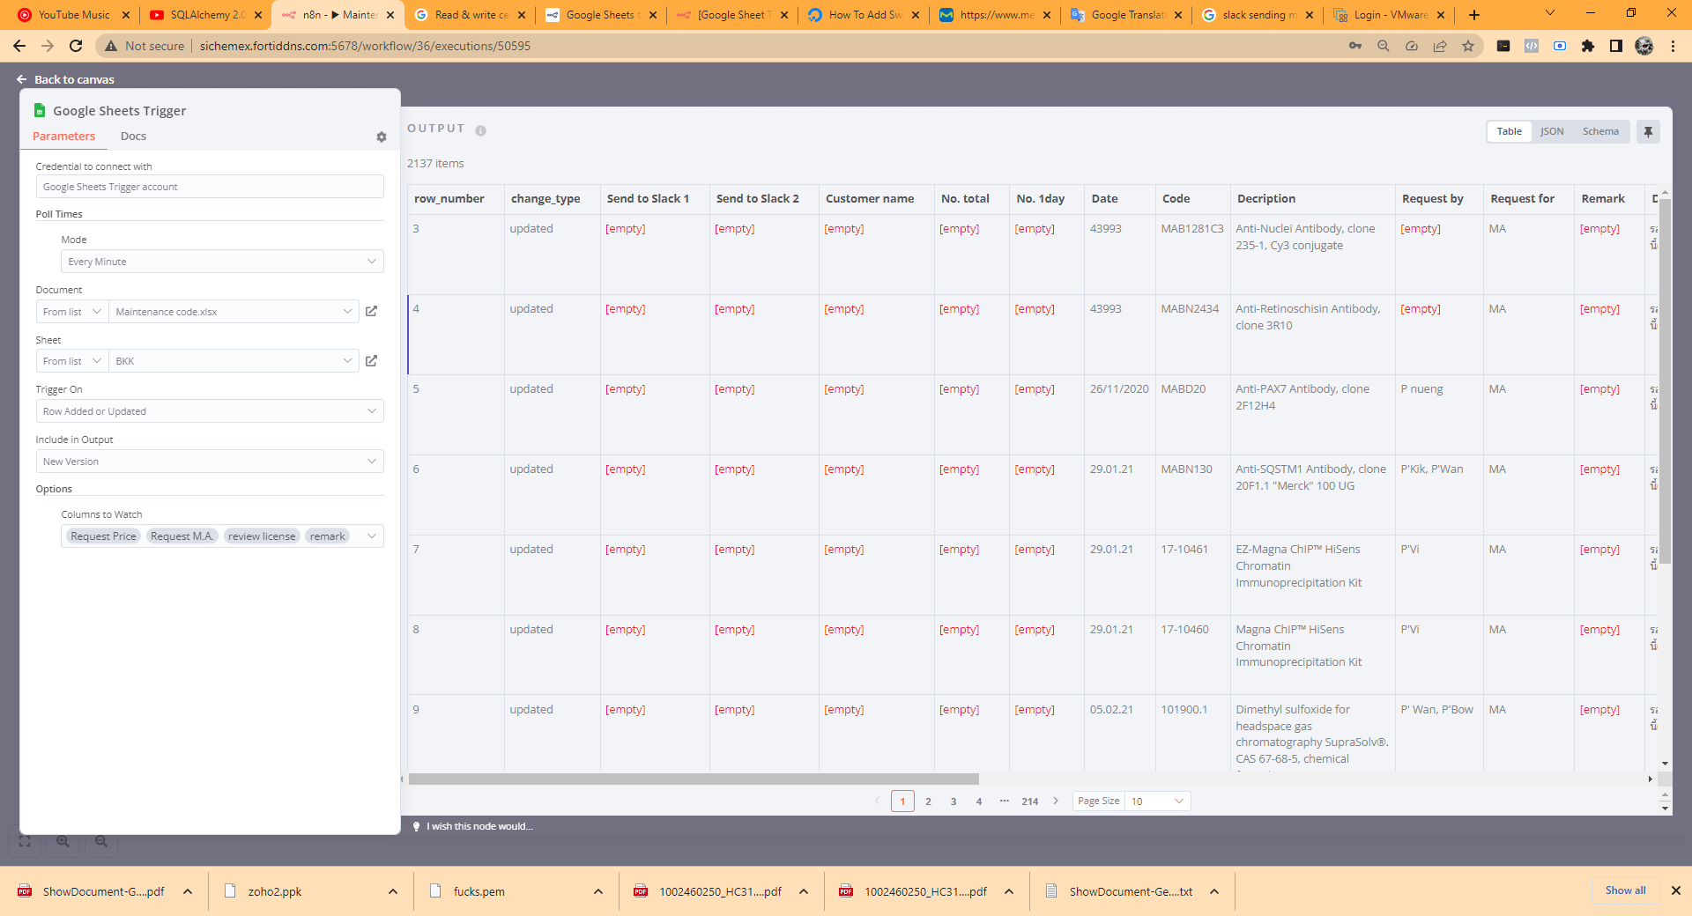This screenshot has height=916, width=1692.
Task: Click the back arrow to canvas
Action: tap(21, 79)
